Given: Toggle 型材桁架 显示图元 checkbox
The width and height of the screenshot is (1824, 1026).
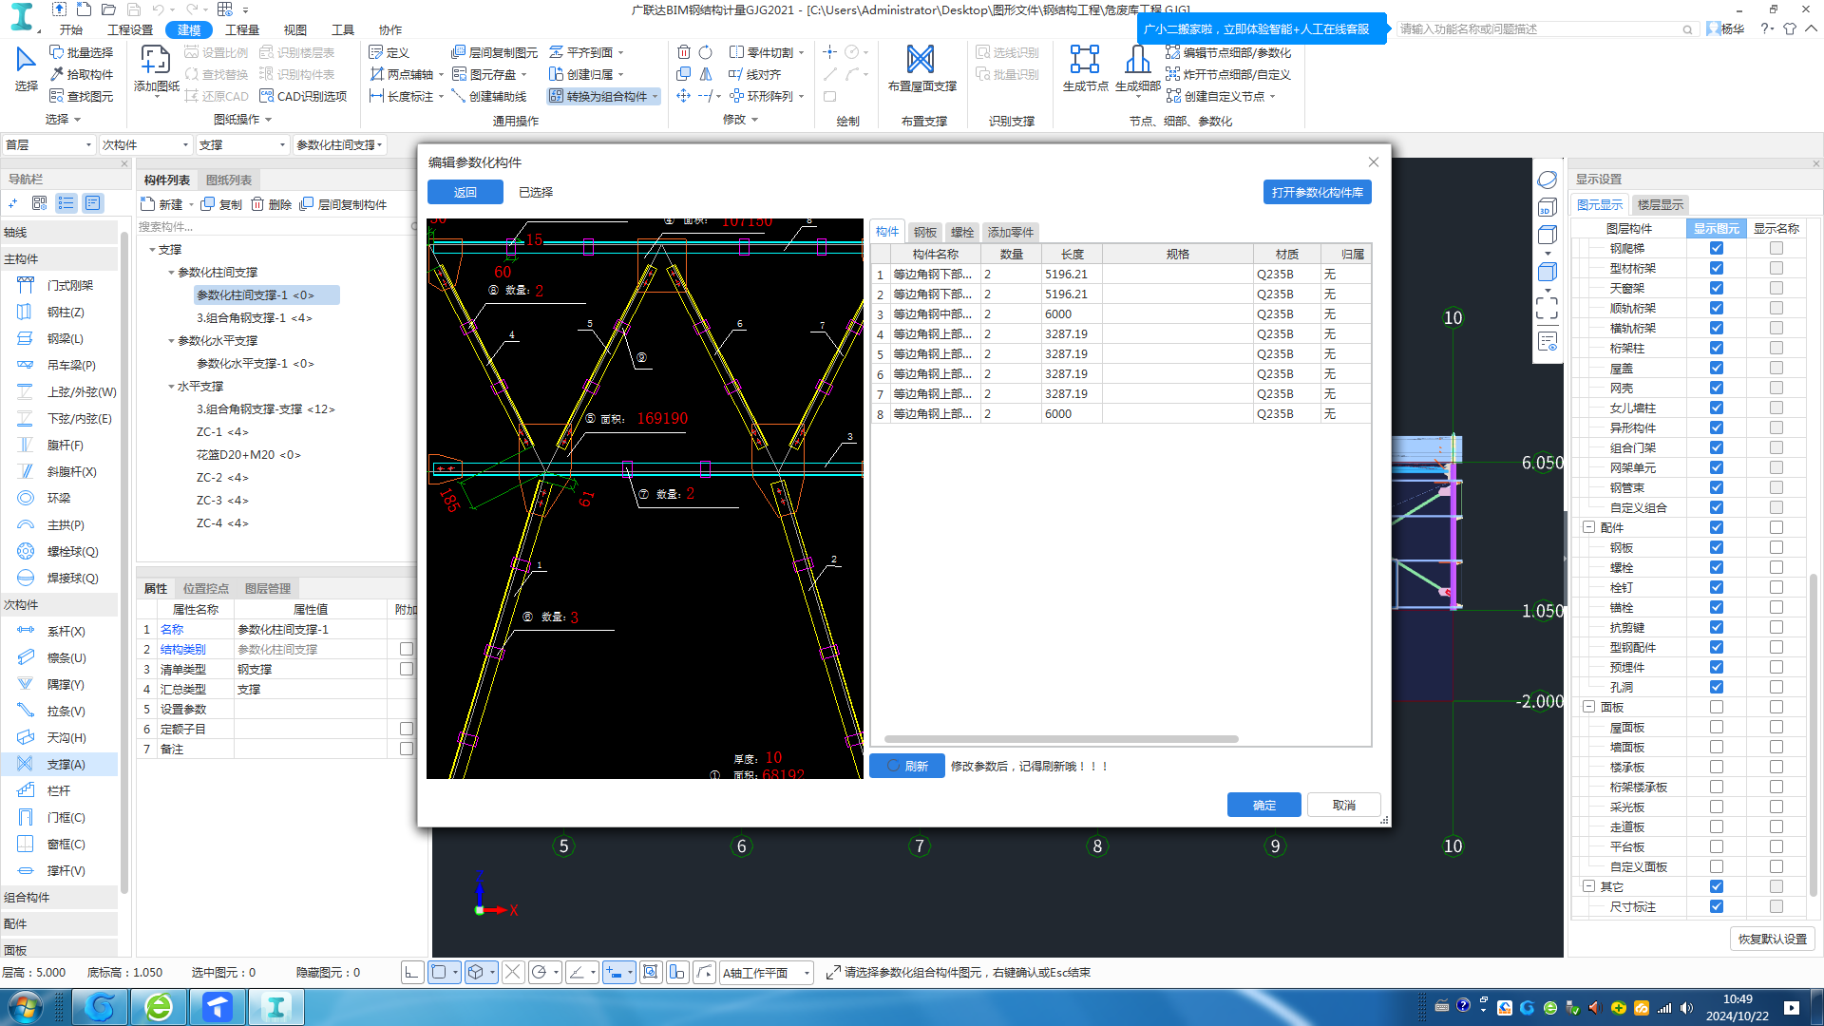Looking at the screenshot, I should click(x=1716, y=268).
